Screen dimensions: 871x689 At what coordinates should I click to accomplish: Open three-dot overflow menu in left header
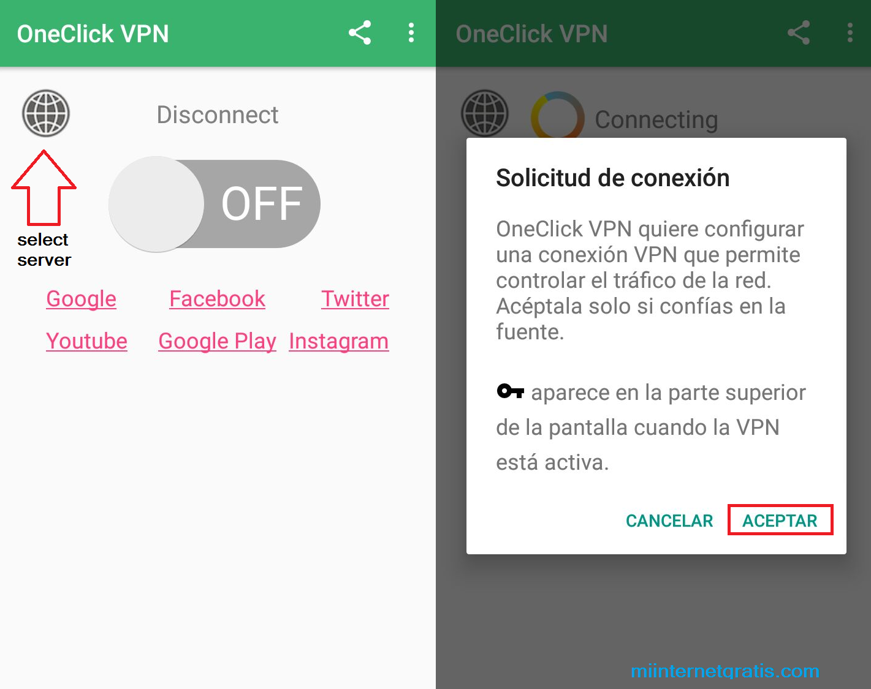411,32
